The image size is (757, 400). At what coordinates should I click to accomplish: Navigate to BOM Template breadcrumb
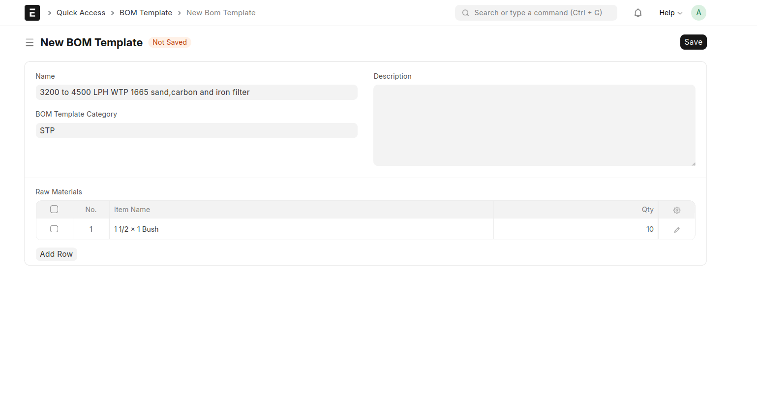(146, 13)
